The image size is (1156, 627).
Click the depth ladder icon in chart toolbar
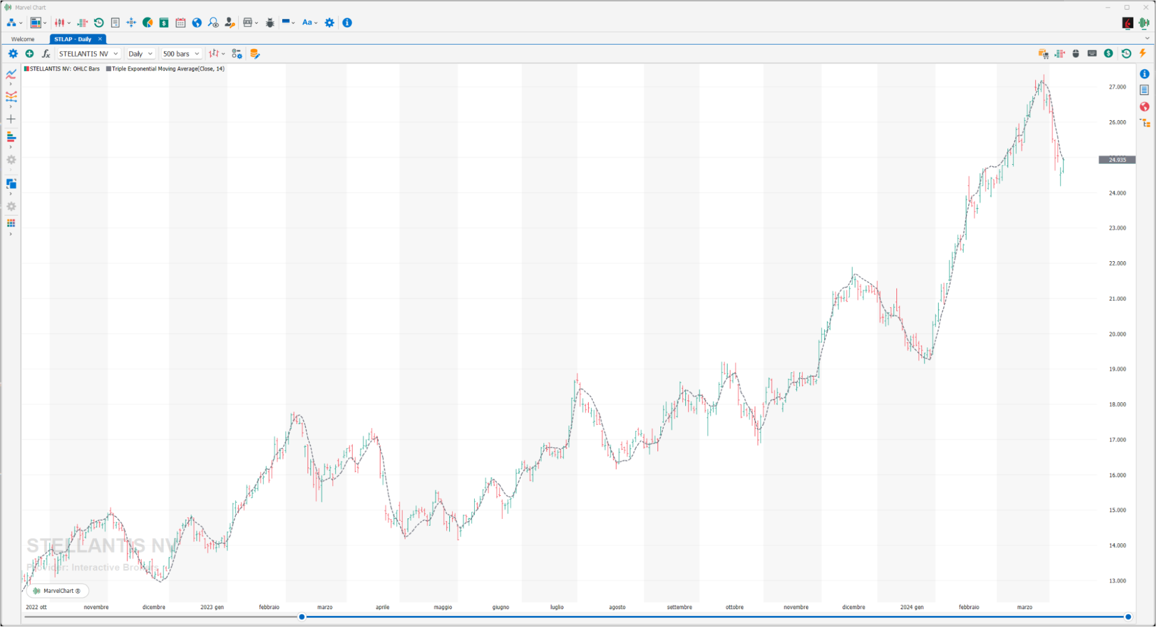(x=1059, y=54)
